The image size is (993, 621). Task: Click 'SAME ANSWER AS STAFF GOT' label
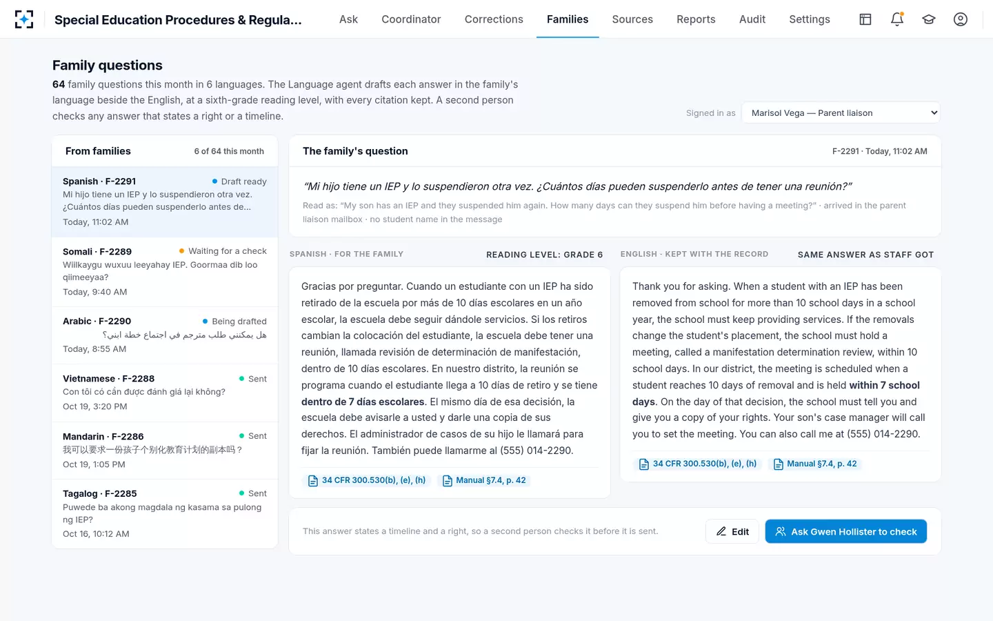coord(865,255)
